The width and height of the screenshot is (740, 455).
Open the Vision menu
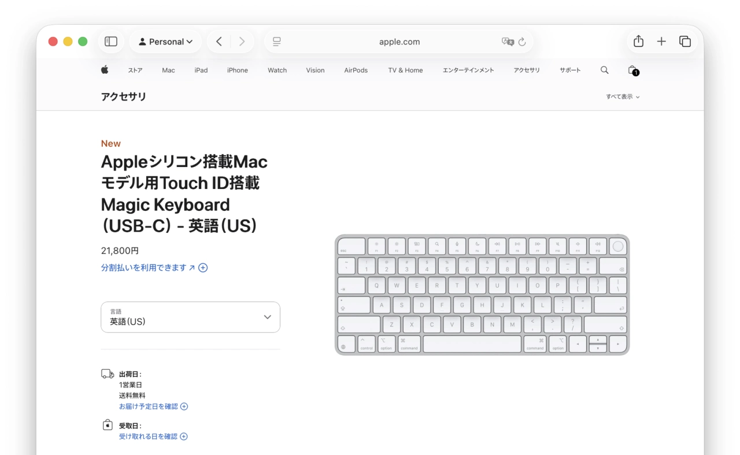point(316,70)
